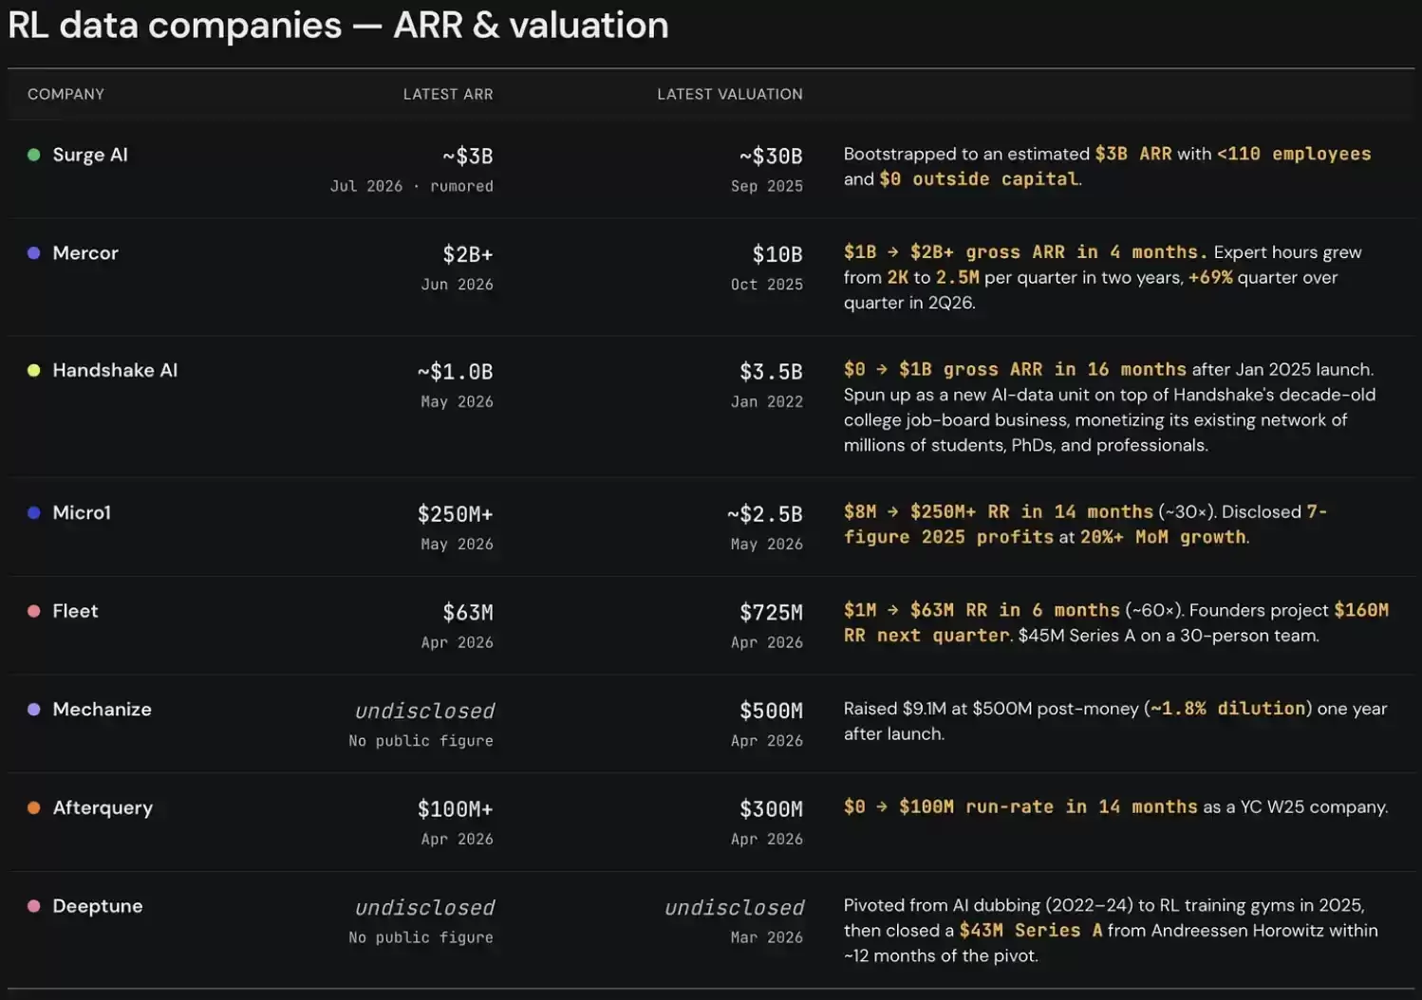Select the yellow dot beside Handshake AI
This screenshot has width=1422, height=1000.
[34, 370]
